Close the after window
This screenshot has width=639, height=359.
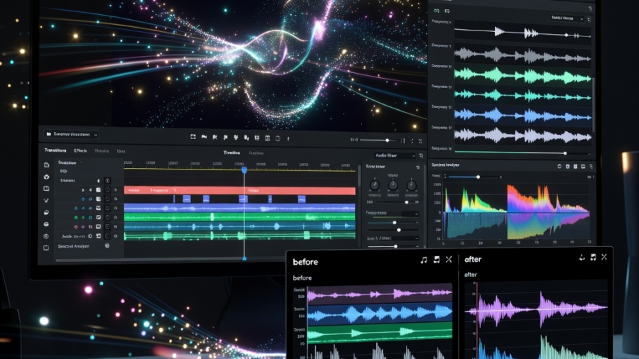click(604, 257)
